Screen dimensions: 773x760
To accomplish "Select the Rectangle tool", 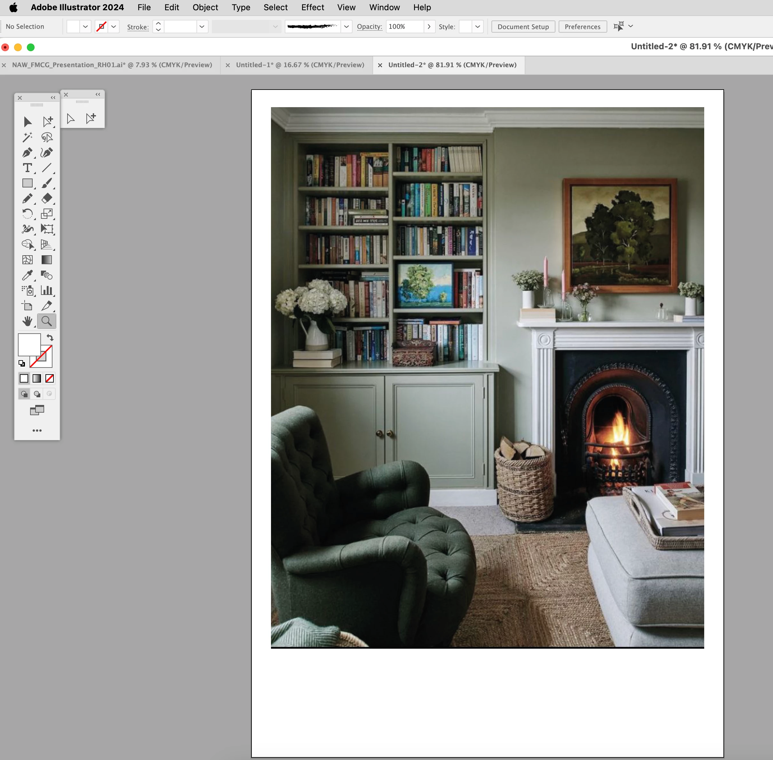I will tap(27, 183).
